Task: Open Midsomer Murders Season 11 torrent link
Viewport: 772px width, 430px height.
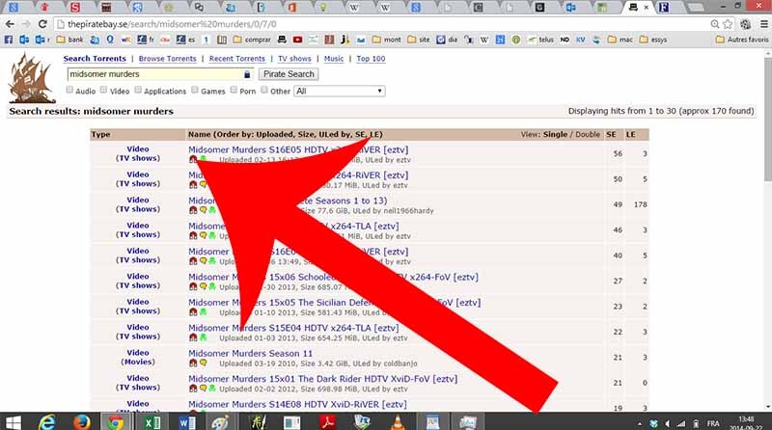Action: tap(250, 353)
